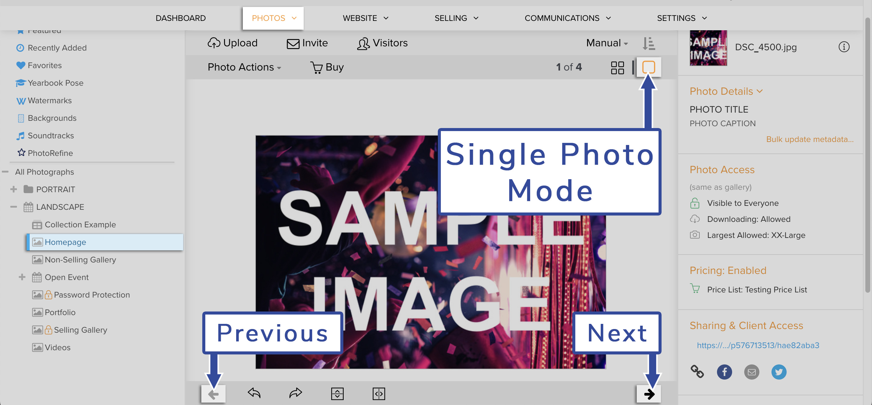872x405 pixels.
Task: Select the Homepage gallery in the sidebar
Action: coord(66,242)
